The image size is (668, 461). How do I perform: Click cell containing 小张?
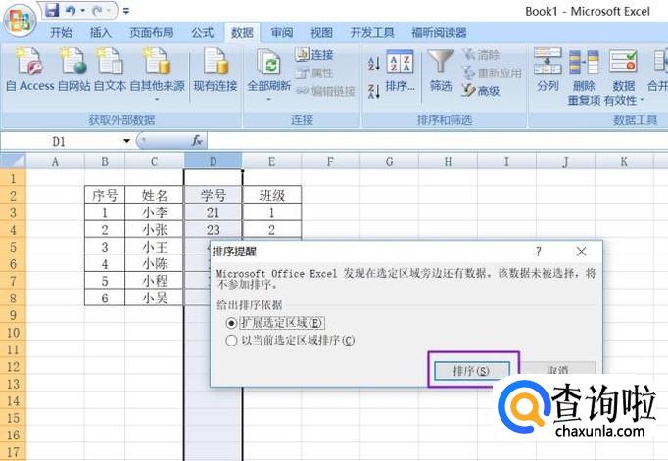[154, 229]
